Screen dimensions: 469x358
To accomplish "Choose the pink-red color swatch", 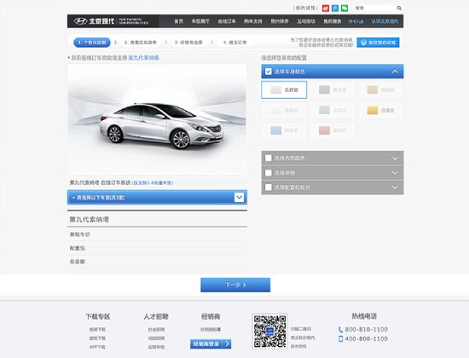I will pyautogui.click(x=333, y=130).
